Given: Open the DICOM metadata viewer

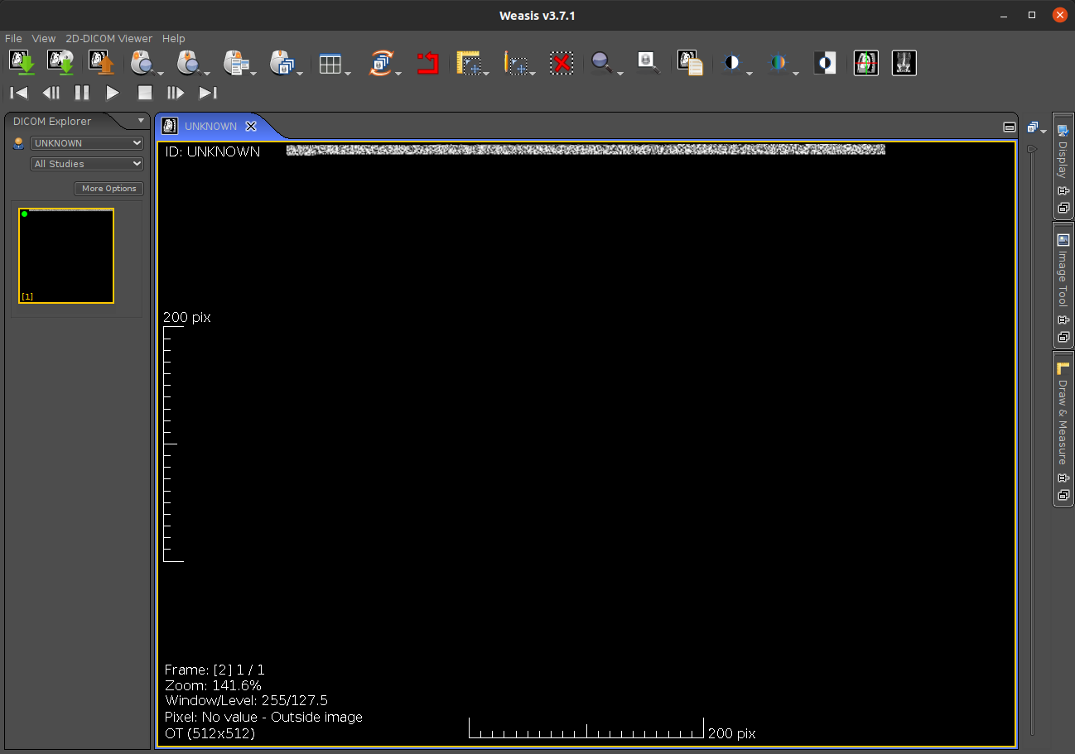Looking at the screenshot, I should click(x=688, y=62).
